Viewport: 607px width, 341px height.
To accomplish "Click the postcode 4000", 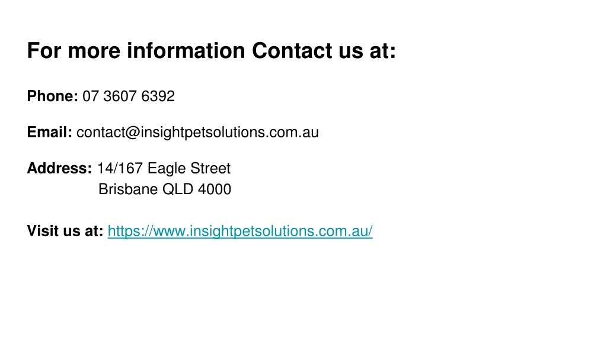I will tap(215, 189).
